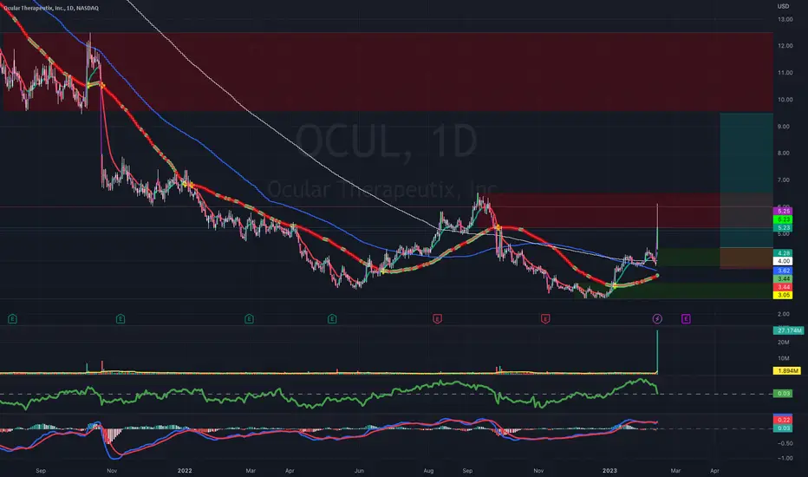Click the 20M volume axis label
808x477 pixels.
[784, 343]
